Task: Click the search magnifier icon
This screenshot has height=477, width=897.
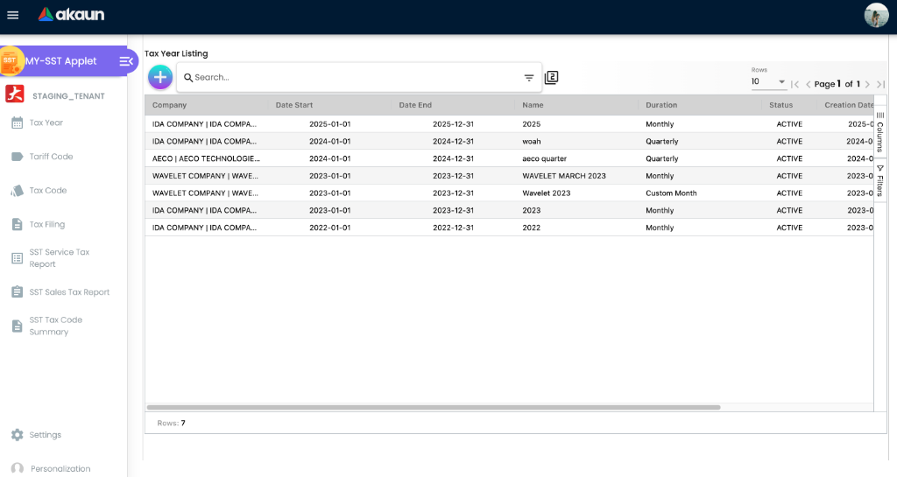Action: click(x=187, y=78)
